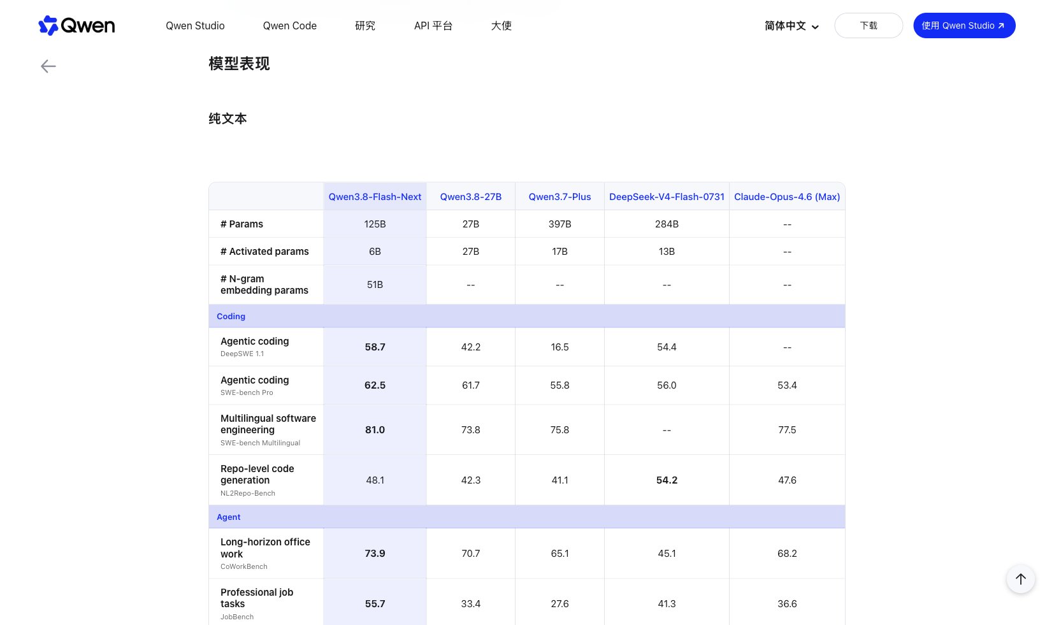
Task: Click the 17B activated params cell
Action: (x=559, y=252)
